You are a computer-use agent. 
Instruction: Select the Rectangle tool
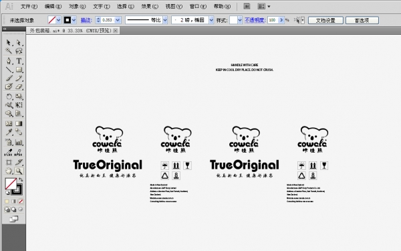point(19,70)
